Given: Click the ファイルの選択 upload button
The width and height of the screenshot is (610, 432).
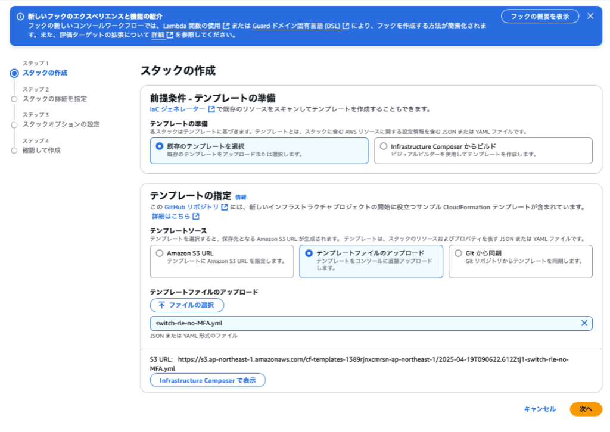Looking at the screenshot, I should [x=187, y=305].
